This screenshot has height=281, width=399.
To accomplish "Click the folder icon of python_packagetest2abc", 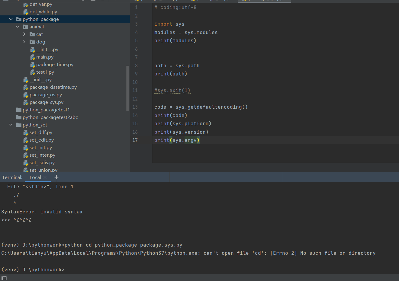I will [x=19, y=117].
